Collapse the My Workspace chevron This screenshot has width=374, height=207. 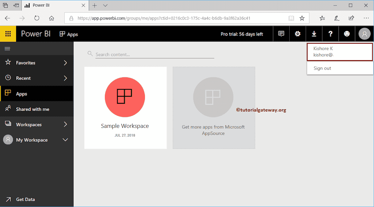[65, 140]
